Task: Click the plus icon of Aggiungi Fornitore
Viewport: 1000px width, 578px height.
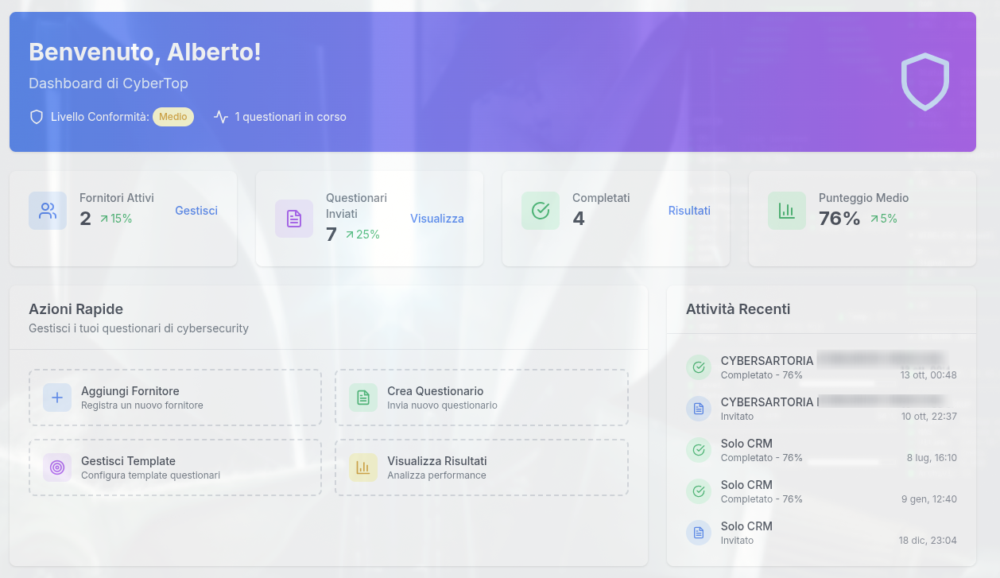Action: 57,398
